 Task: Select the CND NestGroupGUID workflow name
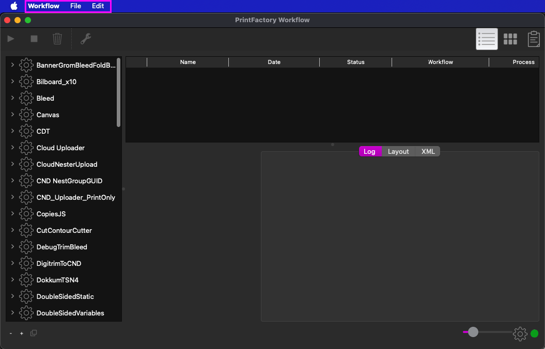click(70, 181)
